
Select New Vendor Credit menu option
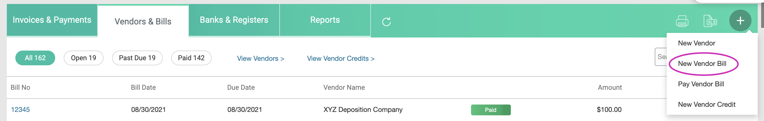click(707, 105)
